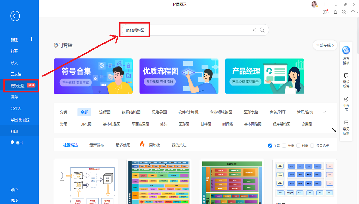359x204 pixels.
Task: Filter by 图形表格 category
Action: (x=251, y=112)
